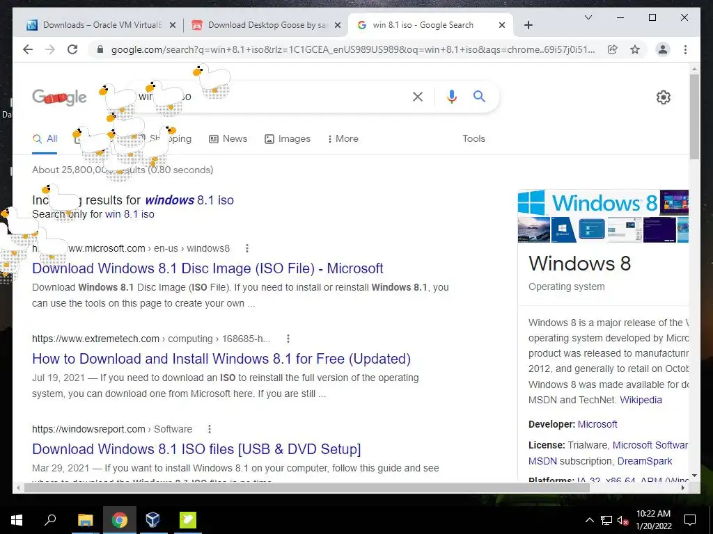
Task: Clear the search box with the X
Action: [x=418, y=96]
